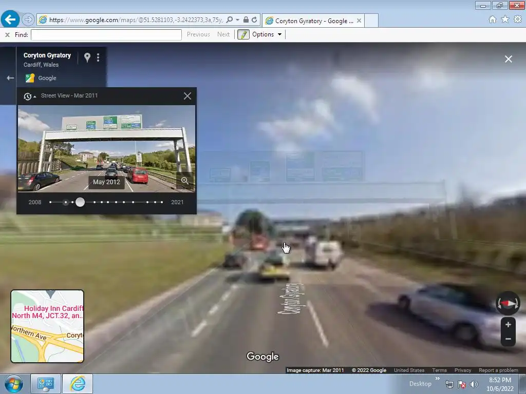
Task: Open the browser Home page icon
Action: (x=493, y=19)
